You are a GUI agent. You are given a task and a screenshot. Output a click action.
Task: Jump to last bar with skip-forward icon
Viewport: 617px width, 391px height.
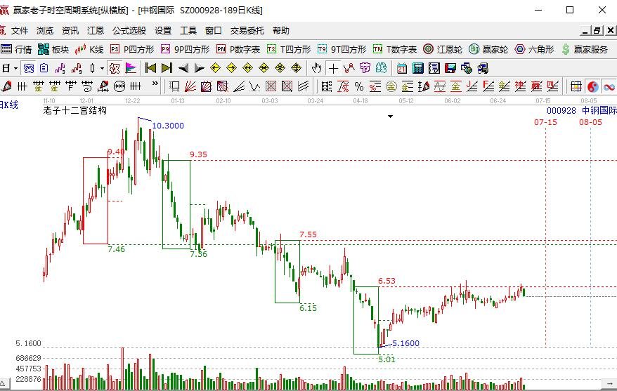167,68
